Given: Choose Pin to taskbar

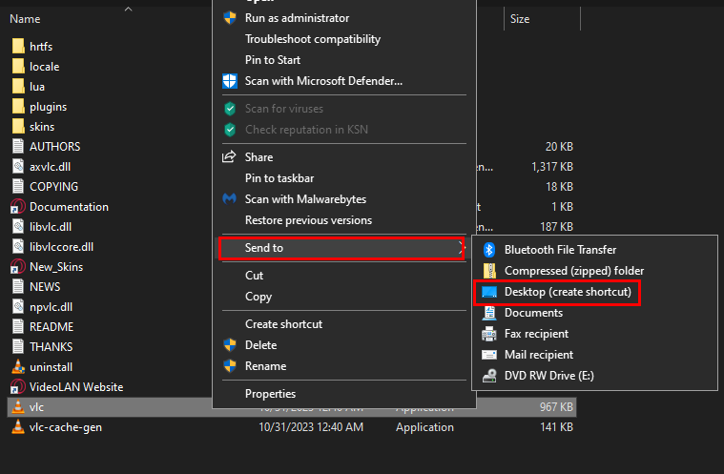Looking at the screenshot, I should (x=279, y=178).
